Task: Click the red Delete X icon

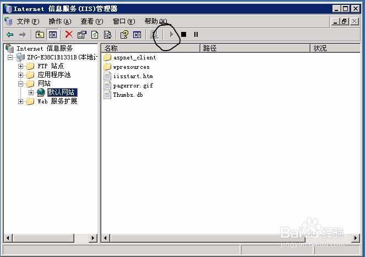Action: (69, 35)
